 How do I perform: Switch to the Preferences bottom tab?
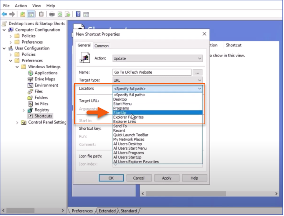click(82, 211)
